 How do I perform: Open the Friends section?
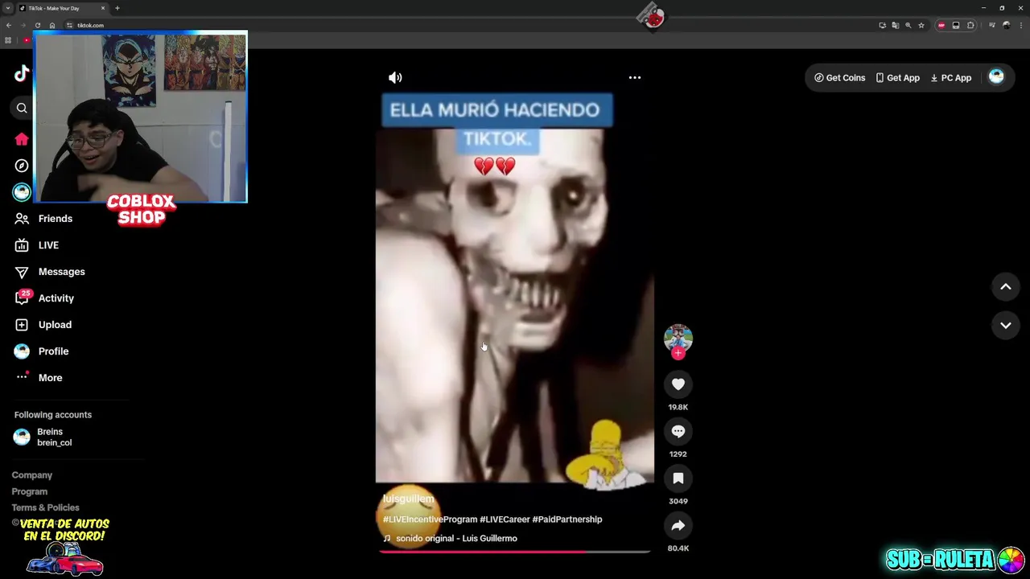pyautogui.click(x=44, y=219)
